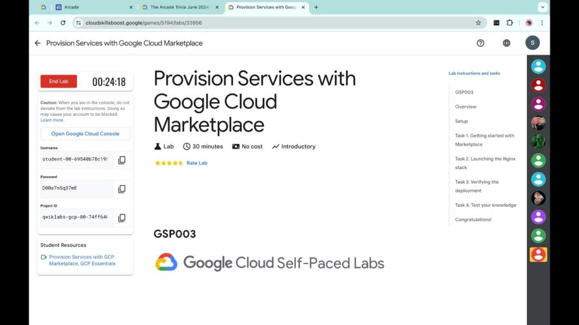Go to Task 1 Getting started with Marketplace

pyautogui.click(x=485, y=140)
